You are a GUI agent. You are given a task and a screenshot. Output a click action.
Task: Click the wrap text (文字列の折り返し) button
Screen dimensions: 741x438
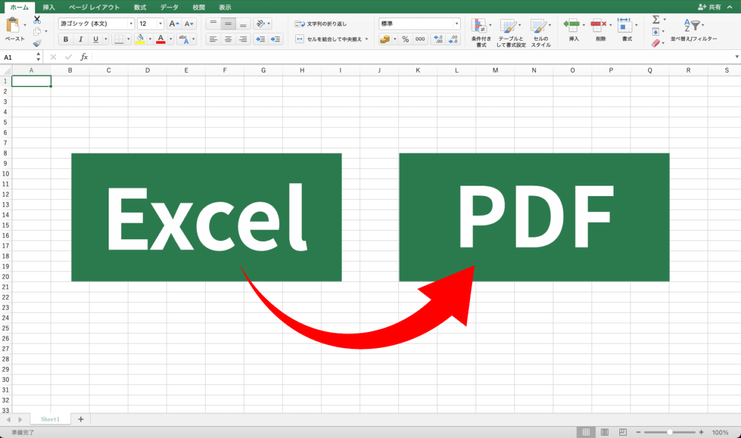[x=320, y=23]
